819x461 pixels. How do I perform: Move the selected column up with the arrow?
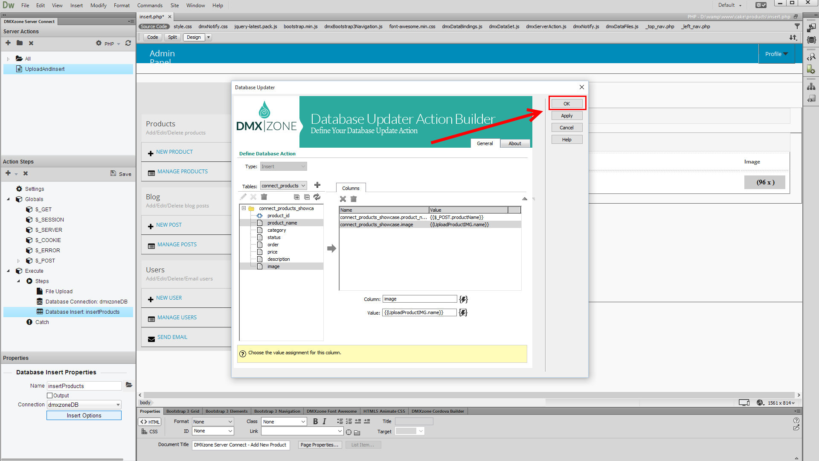click(x=525, y=198)
